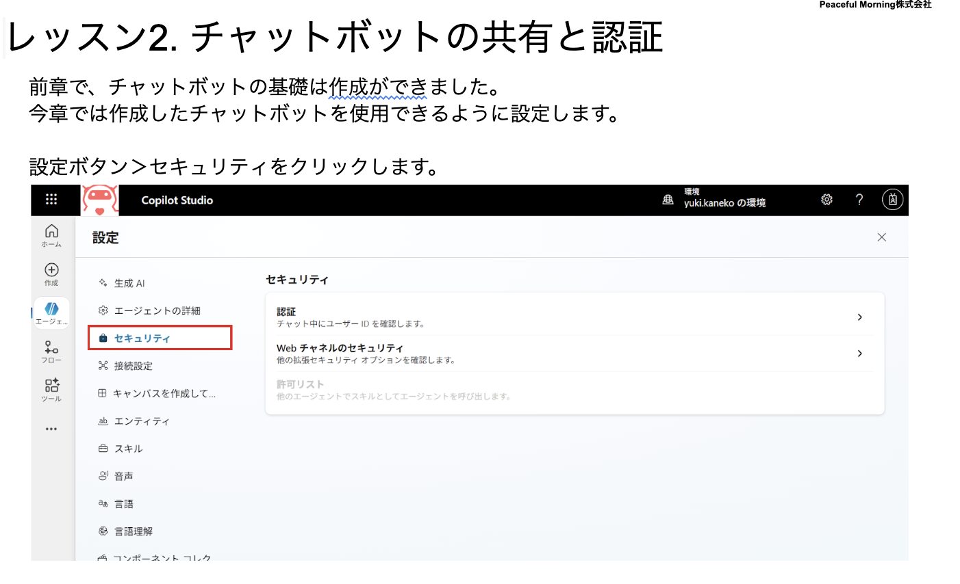Select セキュリティ in settings menu
This screenshot has height=584, width=960.
coord(142,339)
